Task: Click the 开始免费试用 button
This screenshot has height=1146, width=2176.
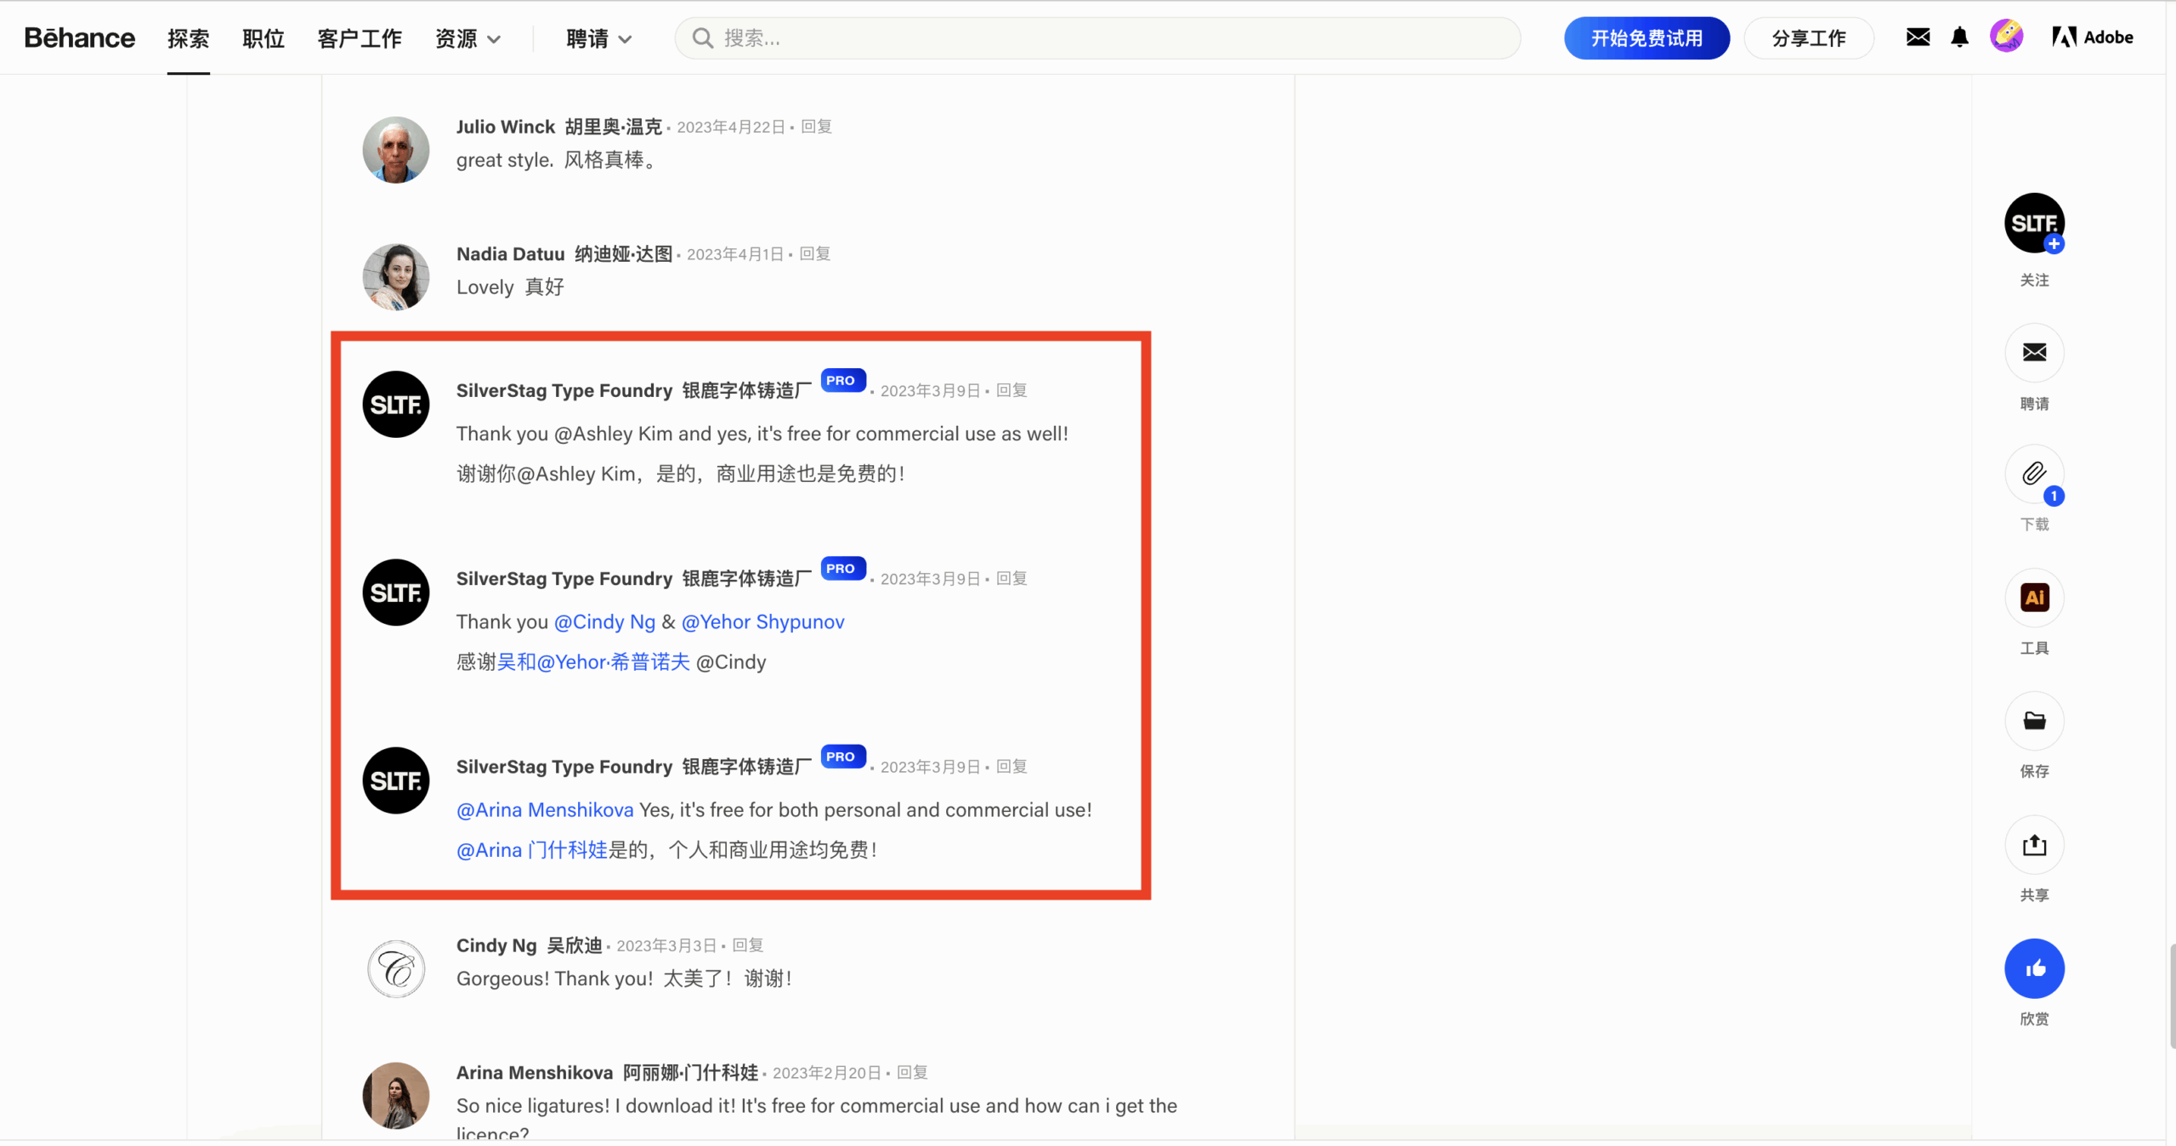Action: 1646,38
